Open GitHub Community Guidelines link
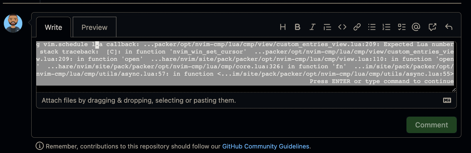Viewport: 471px width, 153px height. coord(266,146)
